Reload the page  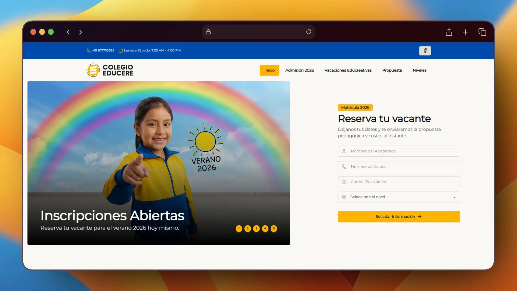(309, 32)
